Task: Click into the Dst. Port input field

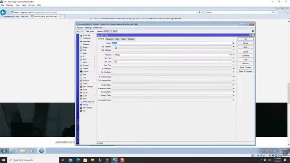Action: point(173,62)
